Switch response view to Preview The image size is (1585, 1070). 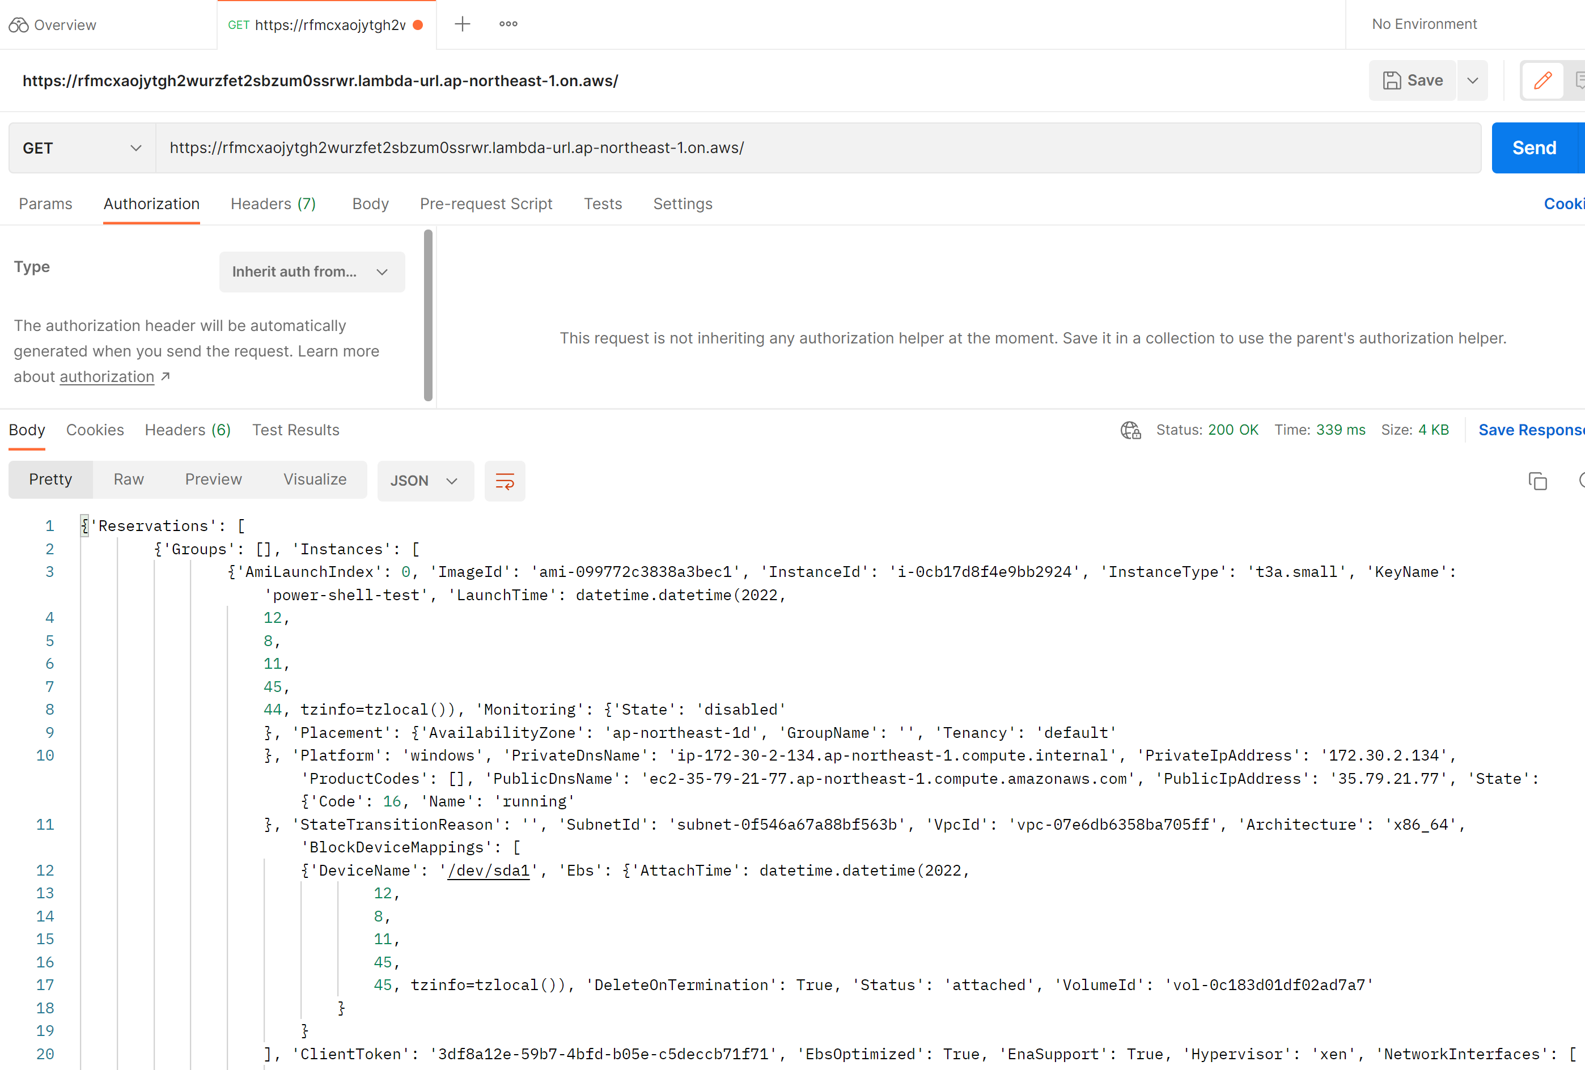(213, 479)
